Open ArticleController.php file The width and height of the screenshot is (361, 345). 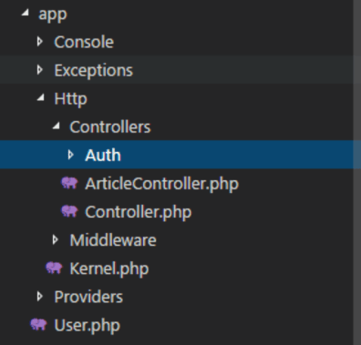(x=162, y=184)
